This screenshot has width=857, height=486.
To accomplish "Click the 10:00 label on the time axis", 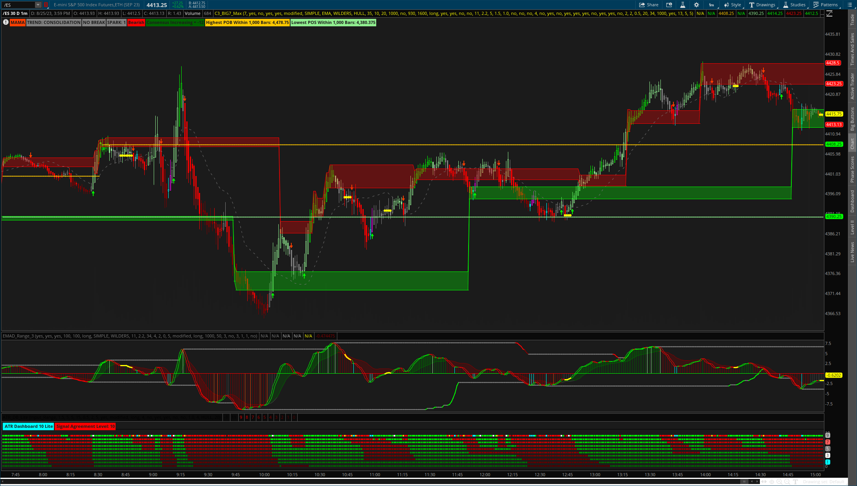I will coord(264,475).
